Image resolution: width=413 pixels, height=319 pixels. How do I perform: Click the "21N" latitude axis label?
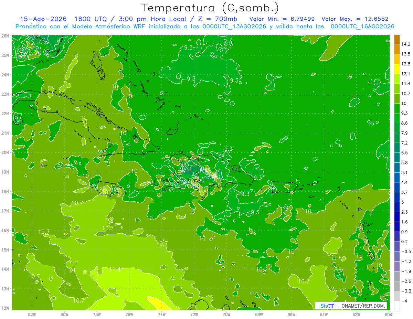pyautogui.click(x=5, y=133)
